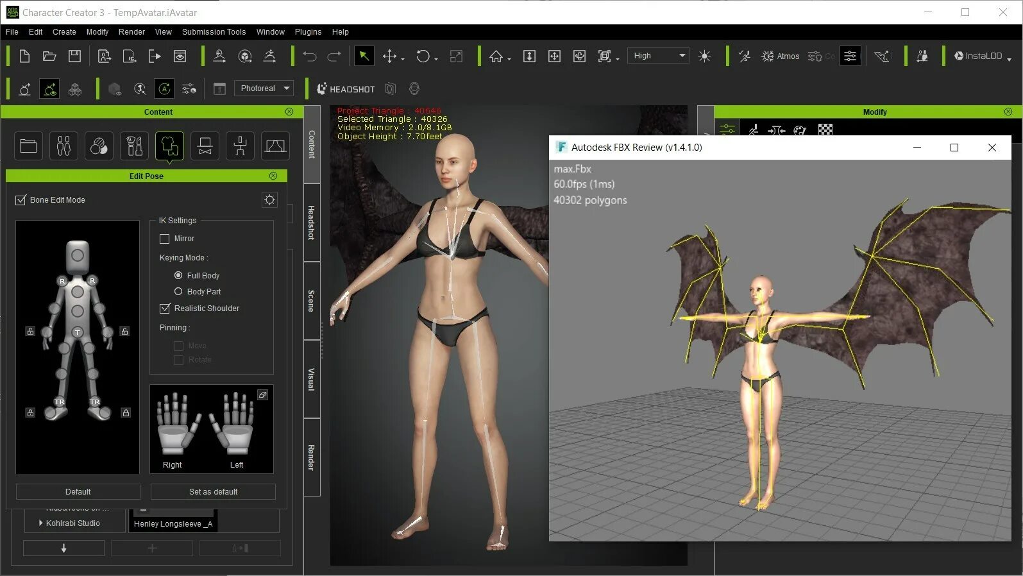The width and height of the screenshot is (1023, 576).
Task: Select Full Body keying mode
Action: click(178, 275)
